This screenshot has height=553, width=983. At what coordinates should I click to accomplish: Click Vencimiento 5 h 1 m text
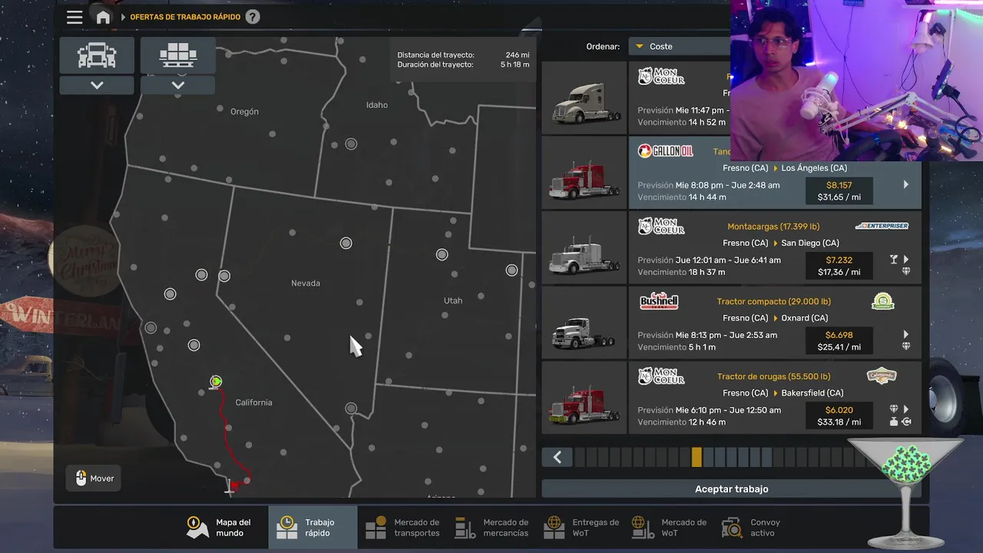(x=676, y=347)
